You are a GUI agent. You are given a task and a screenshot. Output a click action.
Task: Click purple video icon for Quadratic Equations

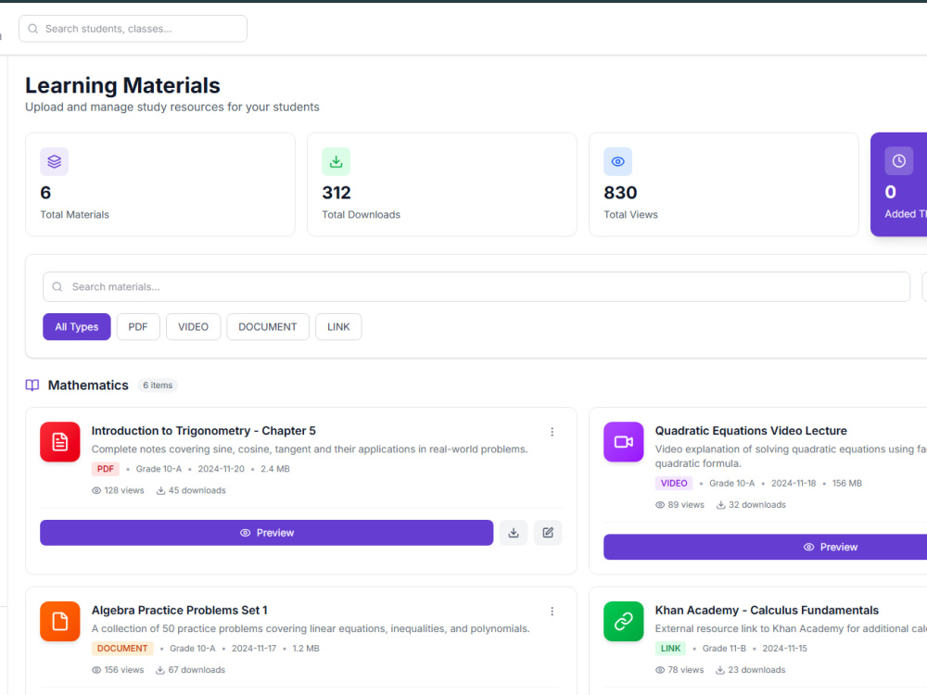tap(624, 441)
